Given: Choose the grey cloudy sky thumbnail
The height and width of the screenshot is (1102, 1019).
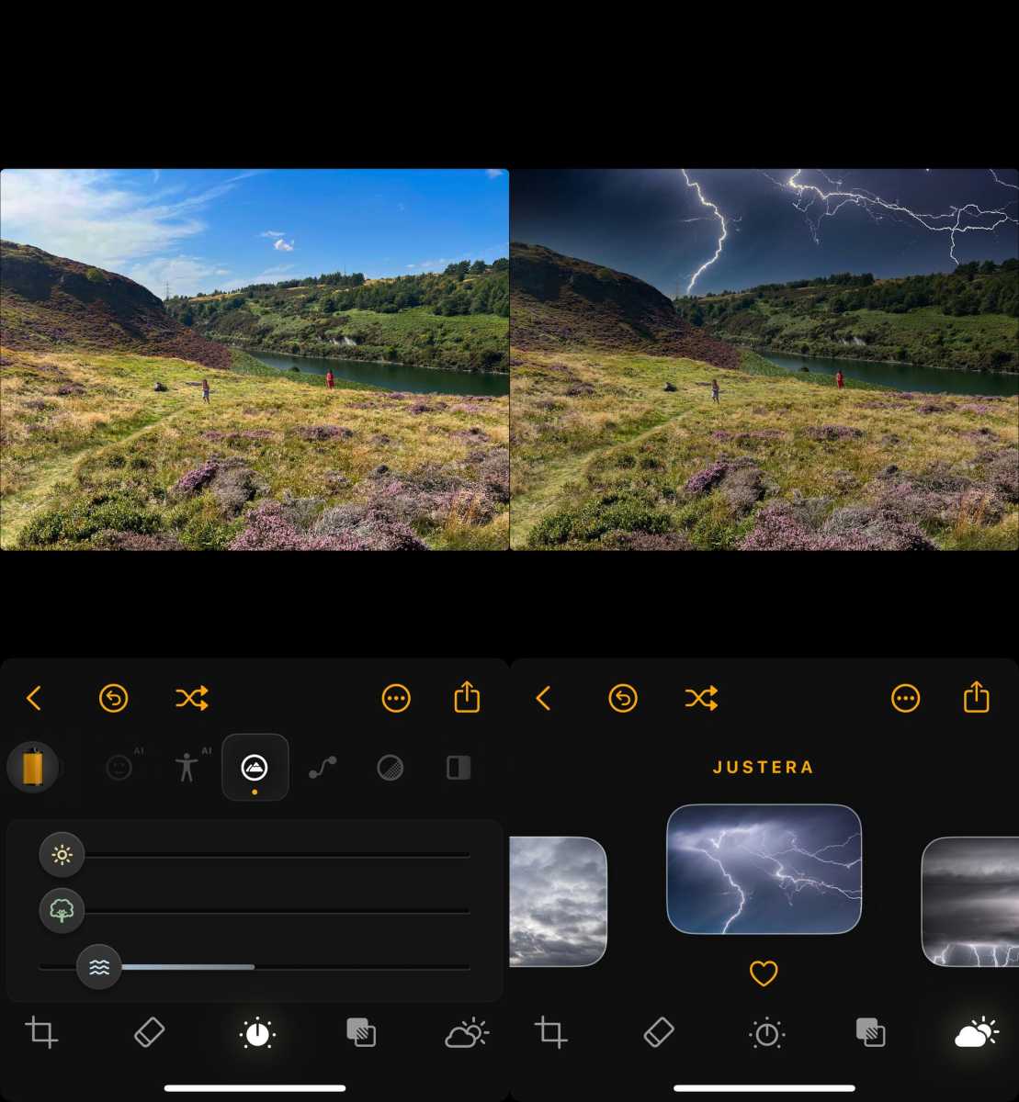Looking at the screenshot, I should click(x=558, y=901).
